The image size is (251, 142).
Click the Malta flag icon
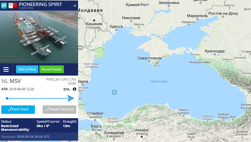13,5
